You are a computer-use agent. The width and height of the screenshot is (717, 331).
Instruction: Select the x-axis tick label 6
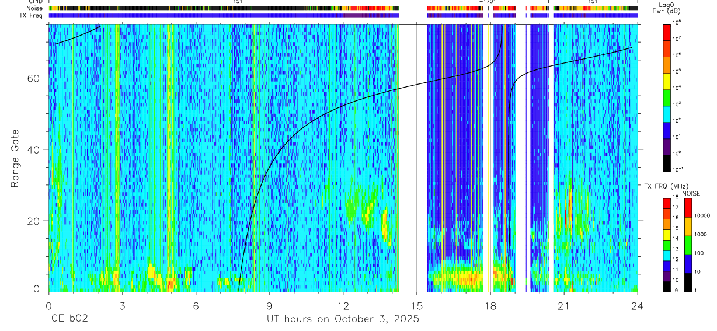(196, 305)
